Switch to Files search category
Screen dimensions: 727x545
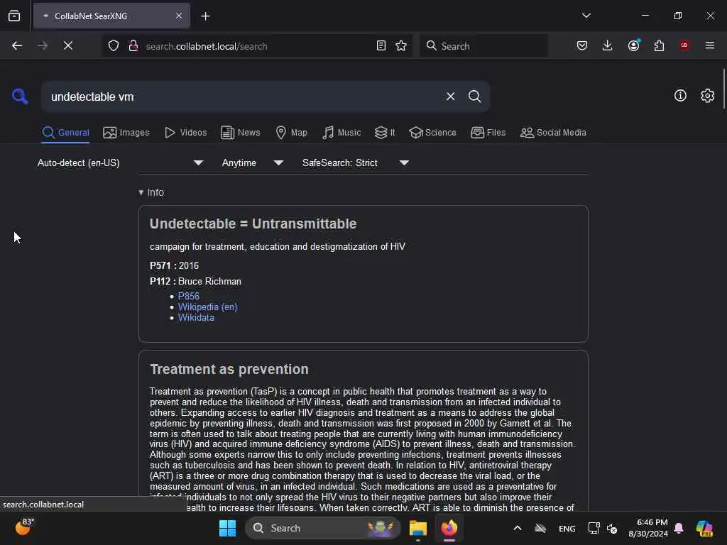click(488, 133)
